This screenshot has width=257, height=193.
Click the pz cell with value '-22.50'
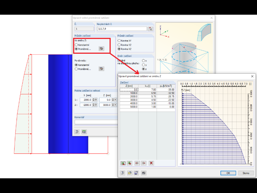tap(166, 100)
